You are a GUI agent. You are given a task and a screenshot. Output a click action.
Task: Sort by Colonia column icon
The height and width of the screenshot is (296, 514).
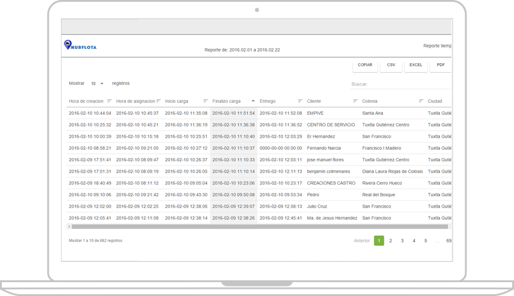point(421,101)
